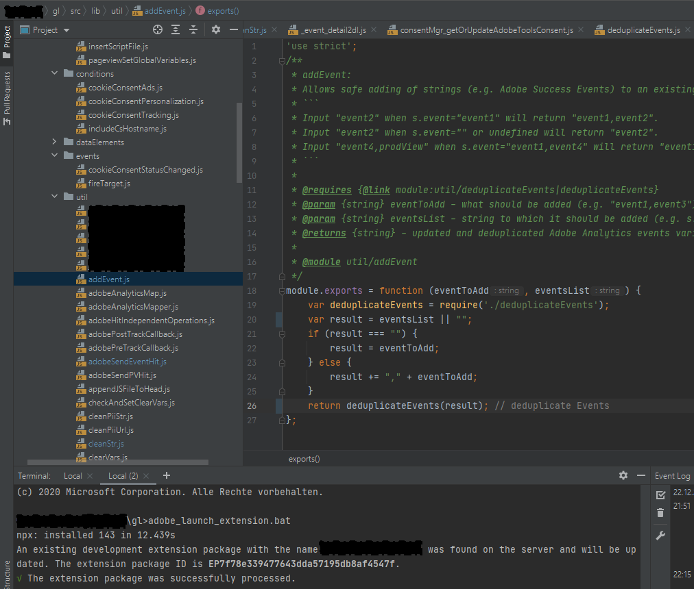
Task: Click the exports() breadcrumb in navigation bar
Action: tap(217, 10)
